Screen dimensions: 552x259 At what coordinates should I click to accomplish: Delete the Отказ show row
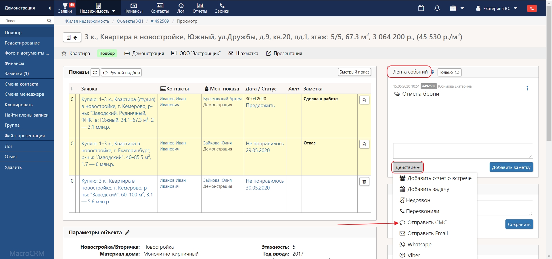coord(364,144)
